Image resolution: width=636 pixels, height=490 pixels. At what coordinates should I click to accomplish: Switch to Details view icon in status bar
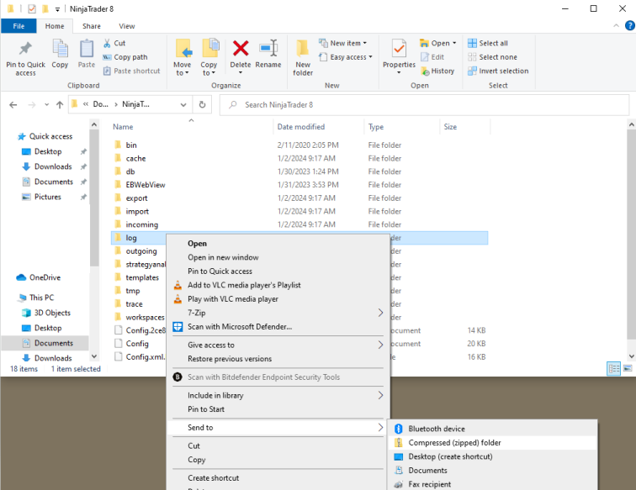[x=613, y=368]
